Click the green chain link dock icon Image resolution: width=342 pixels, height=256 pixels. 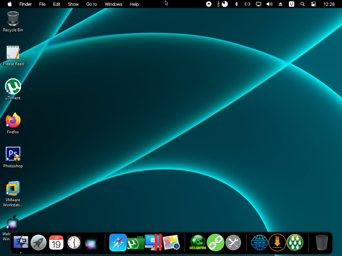(215, 242)
